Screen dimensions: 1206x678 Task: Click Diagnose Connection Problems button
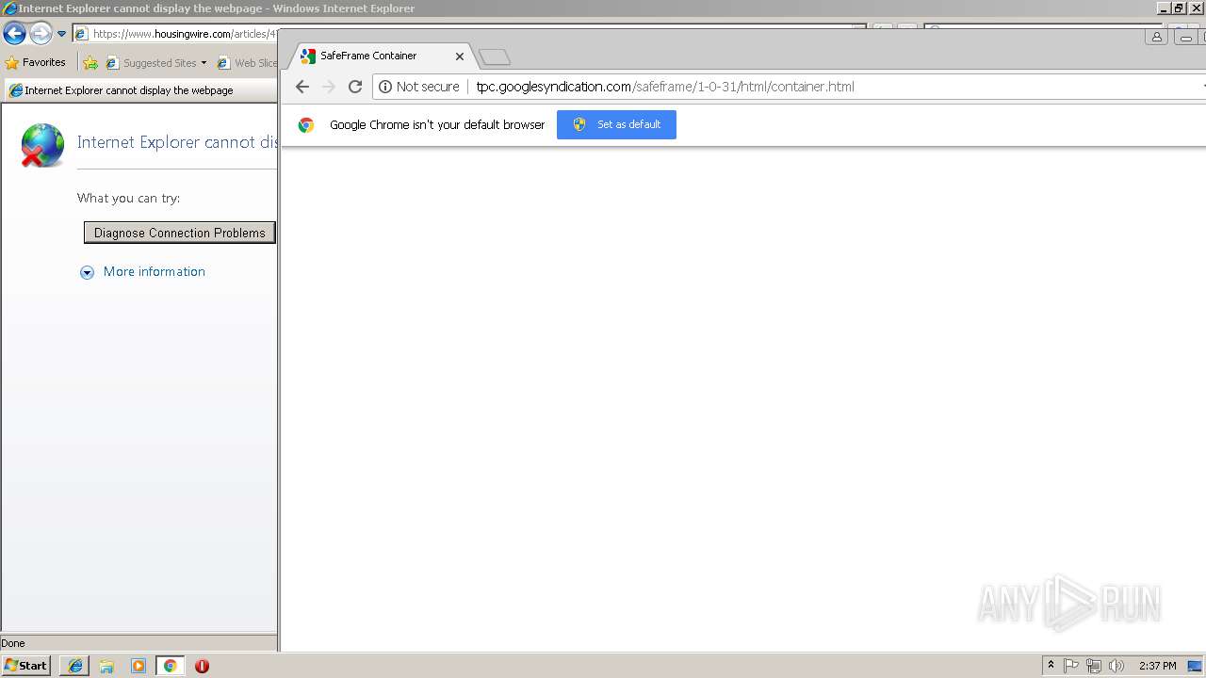click(x=180, y=233)
